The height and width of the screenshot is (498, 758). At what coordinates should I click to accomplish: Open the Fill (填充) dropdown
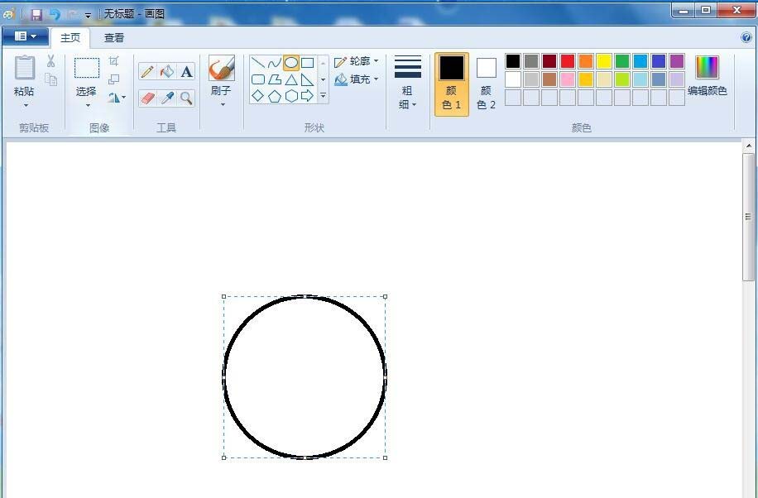click(x=357, y=79)
